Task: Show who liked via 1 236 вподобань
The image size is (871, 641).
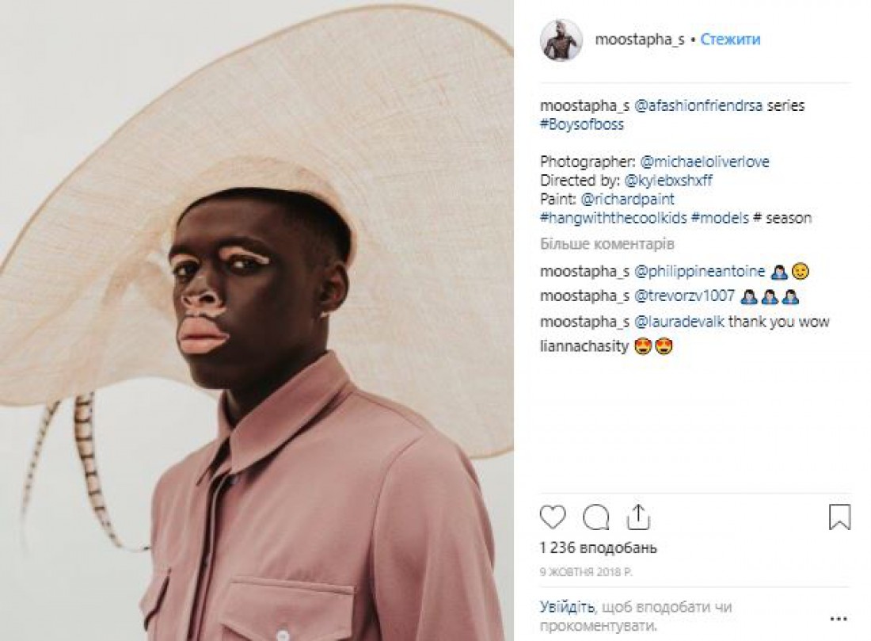Action: pos(599,548)
